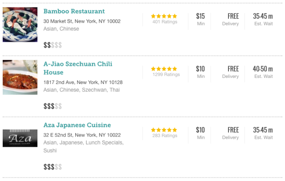Click Aza's FREE delivery label
Viewport: 285px width, 181px height.
pos(233,130)
